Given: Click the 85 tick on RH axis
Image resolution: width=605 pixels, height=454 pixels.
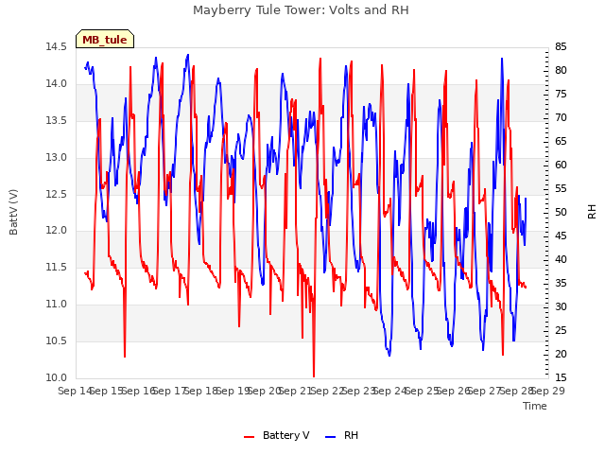Looking at the screenshot, I should coord(561,46).
